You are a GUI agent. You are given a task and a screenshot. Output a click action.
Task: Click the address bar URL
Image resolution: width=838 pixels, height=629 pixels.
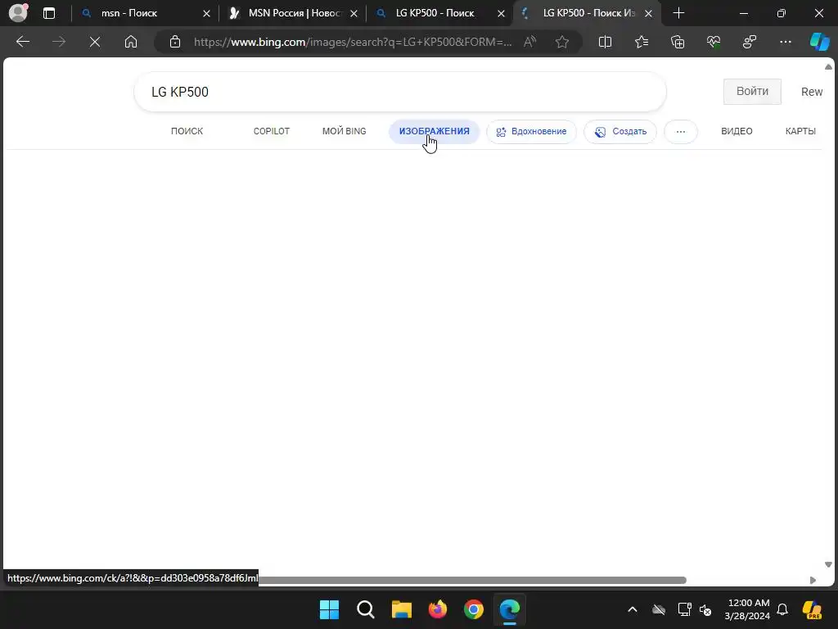[353, 42]
